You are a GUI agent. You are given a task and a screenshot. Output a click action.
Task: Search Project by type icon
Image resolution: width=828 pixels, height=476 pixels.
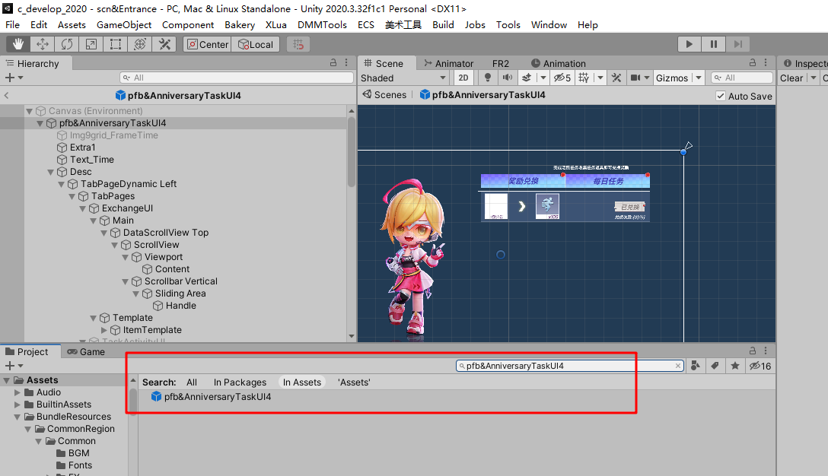click(696, 367)
